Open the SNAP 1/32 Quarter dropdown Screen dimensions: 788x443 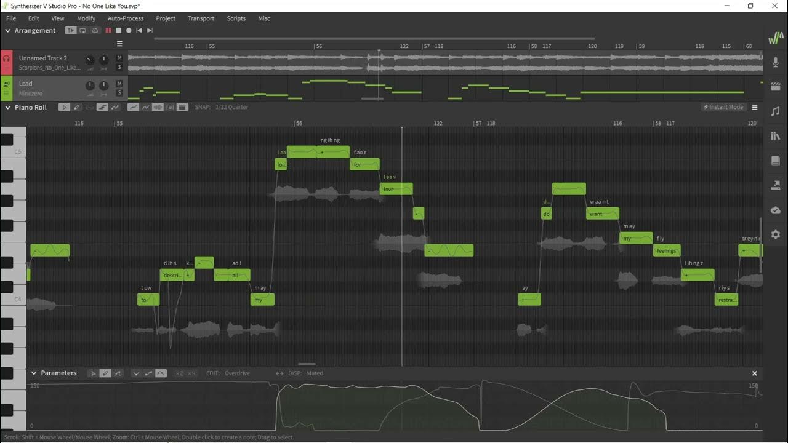(231, 107)
